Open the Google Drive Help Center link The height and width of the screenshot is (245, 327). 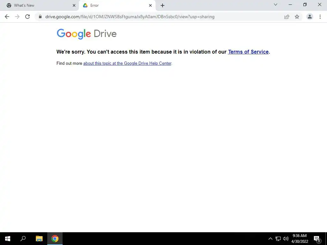coord(127,63)
